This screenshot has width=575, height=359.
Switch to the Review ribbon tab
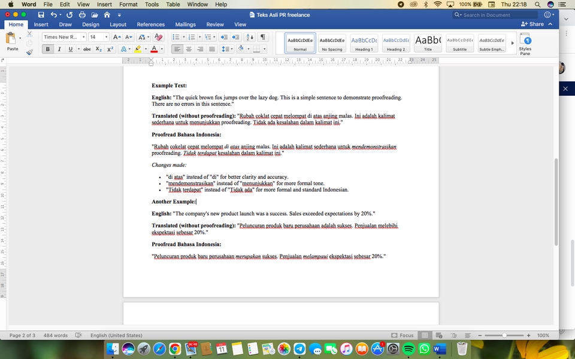point(215,25)
